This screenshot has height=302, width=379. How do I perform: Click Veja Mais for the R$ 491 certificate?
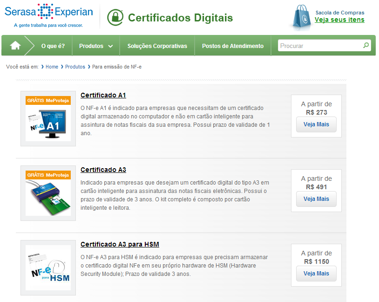point(316,199)
